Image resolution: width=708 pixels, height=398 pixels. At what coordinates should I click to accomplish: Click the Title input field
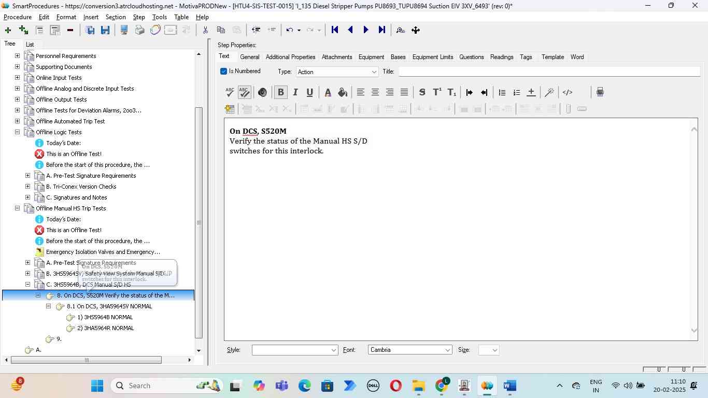click(548, 72)
